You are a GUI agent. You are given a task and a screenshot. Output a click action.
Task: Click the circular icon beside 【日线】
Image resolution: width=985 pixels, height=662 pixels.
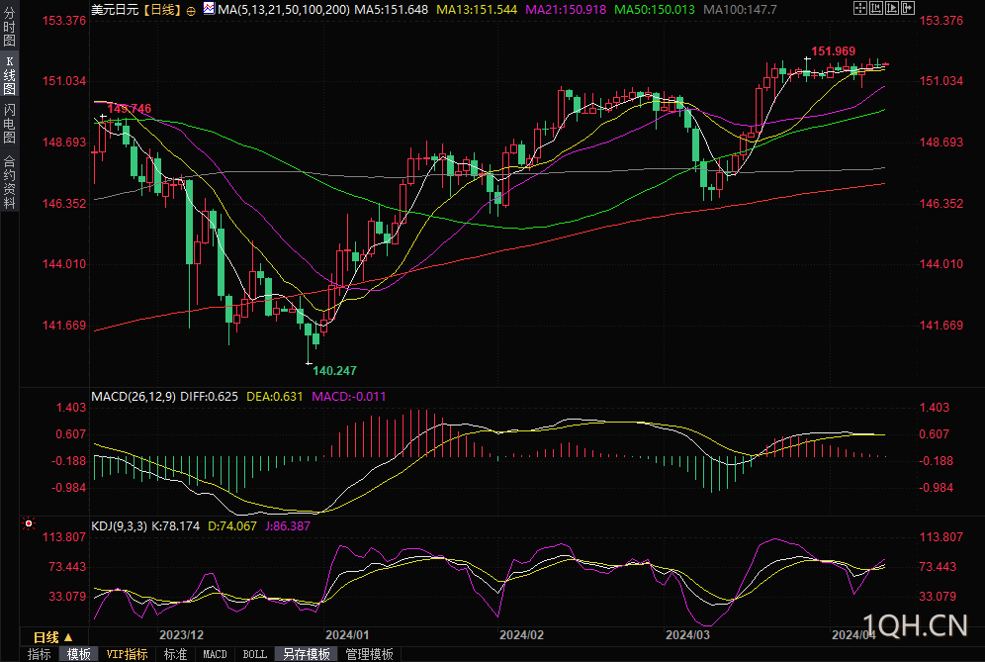pyautogui.click(x=191, y=11)
